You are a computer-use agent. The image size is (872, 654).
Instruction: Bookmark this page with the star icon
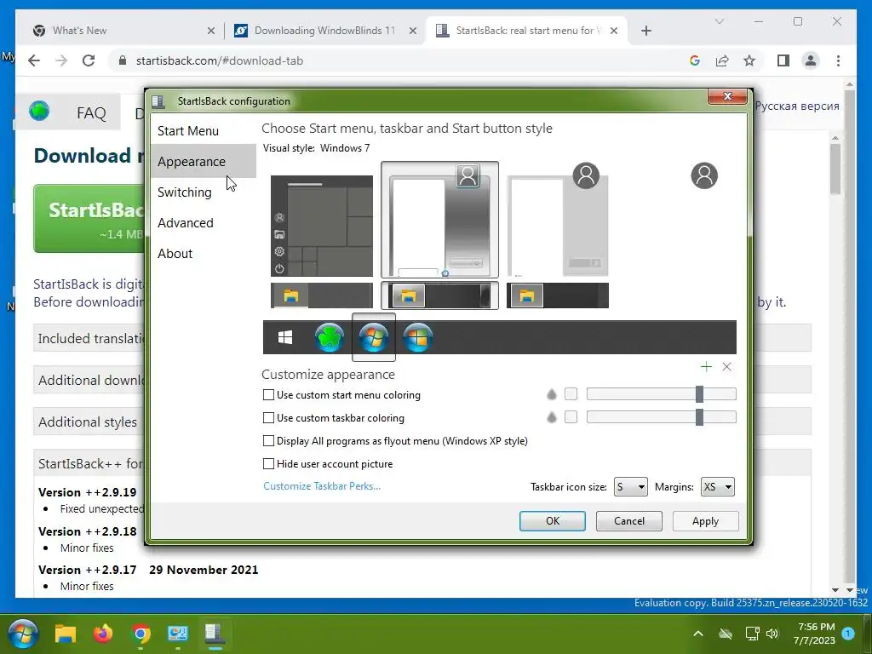click(749, 60)
